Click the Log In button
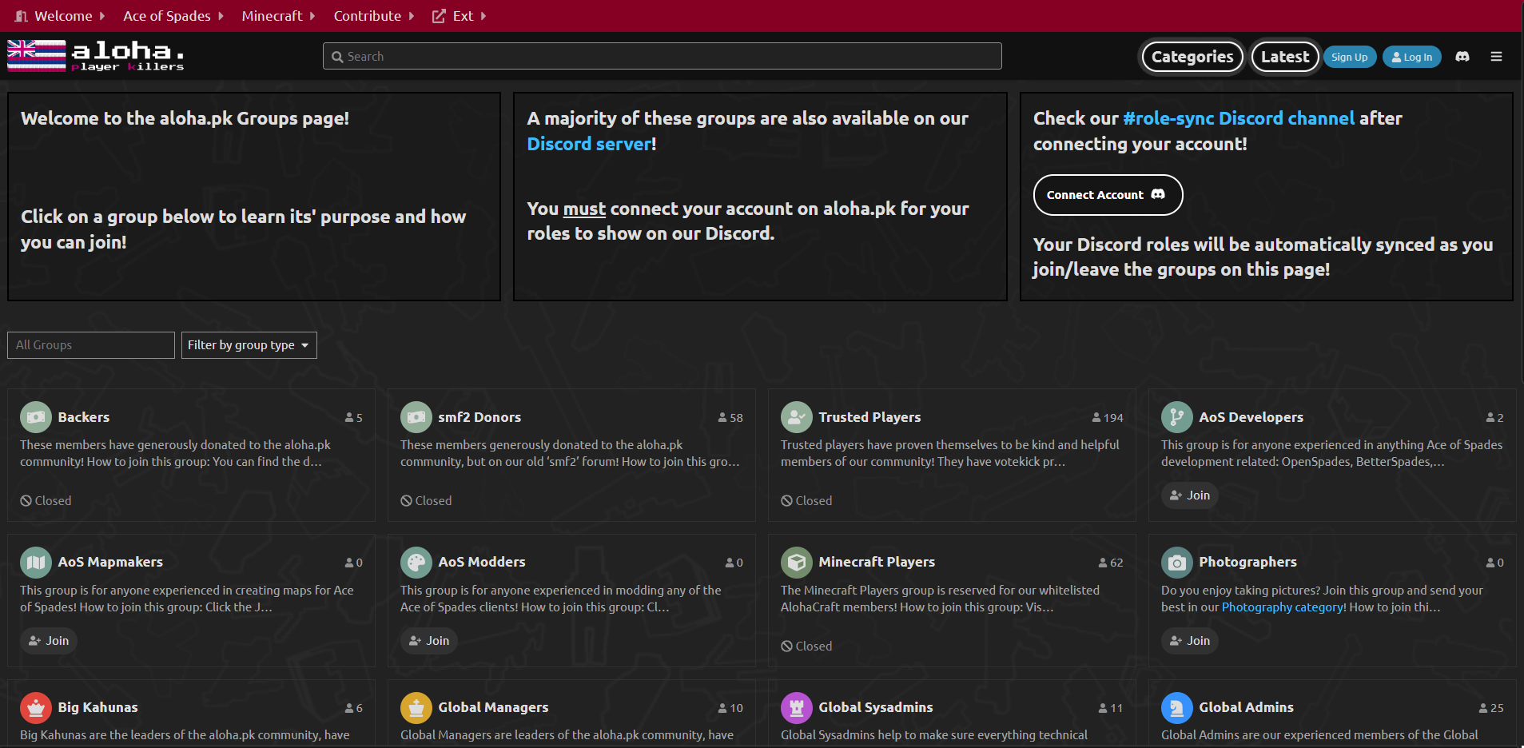This screenshot has height=748, width=1524. [1412, 57]
